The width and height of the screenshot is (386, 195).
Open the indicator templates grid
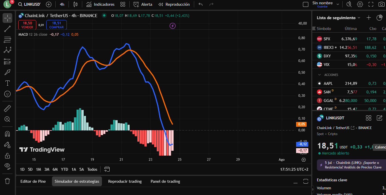click(123, 4)
